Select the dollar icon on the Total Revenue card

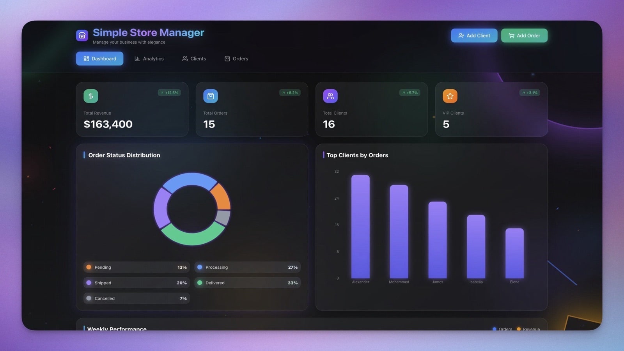click(x=90, y=96)
